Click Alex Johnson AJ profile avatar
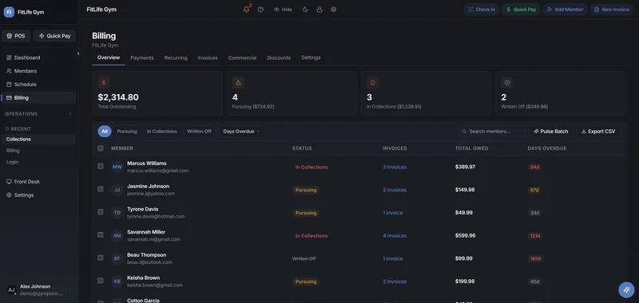 (x=11, y=290)
